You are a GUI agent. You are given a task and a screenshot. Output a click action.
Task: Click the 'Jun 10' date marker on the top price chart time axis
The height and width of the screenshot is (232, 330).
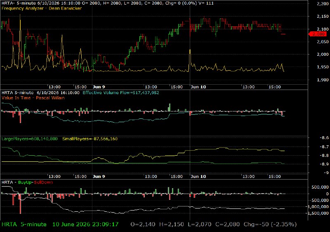[x=198, y=87]
